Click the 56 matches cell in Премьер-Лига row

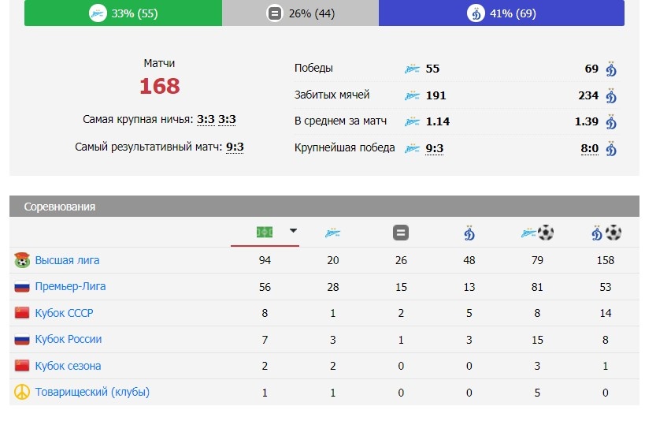pyautogui.click(x=265, y=287)
